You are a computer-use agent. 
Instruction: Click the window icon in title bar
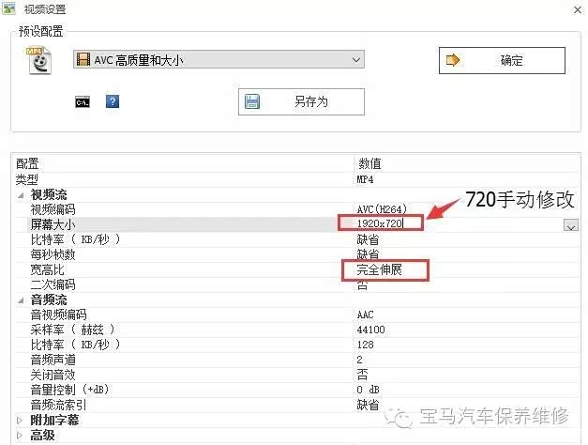8,8
